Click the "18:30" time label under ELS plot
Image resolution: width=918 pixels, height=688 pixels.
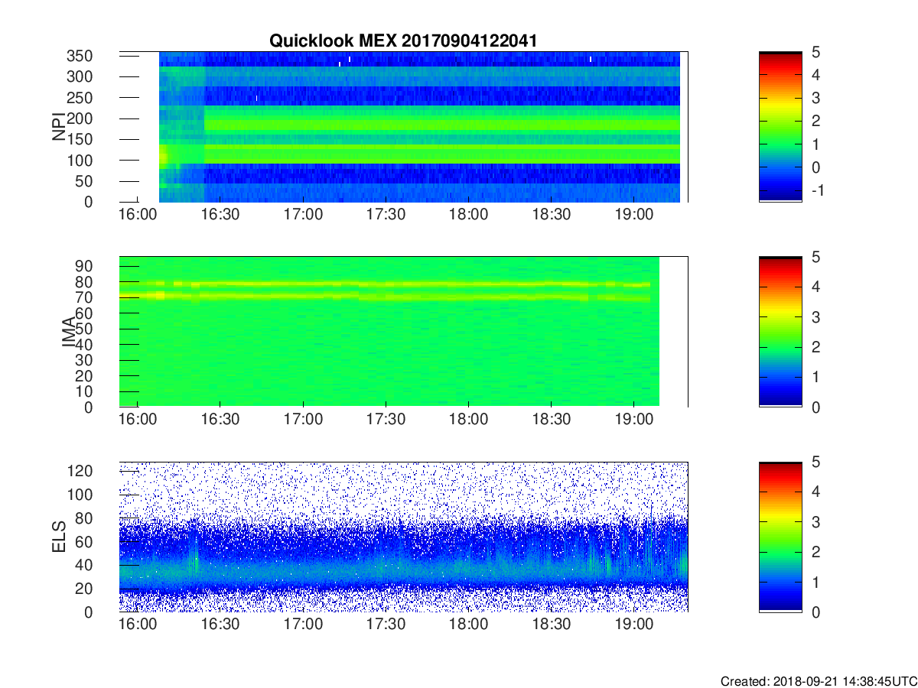pos(552,625)
